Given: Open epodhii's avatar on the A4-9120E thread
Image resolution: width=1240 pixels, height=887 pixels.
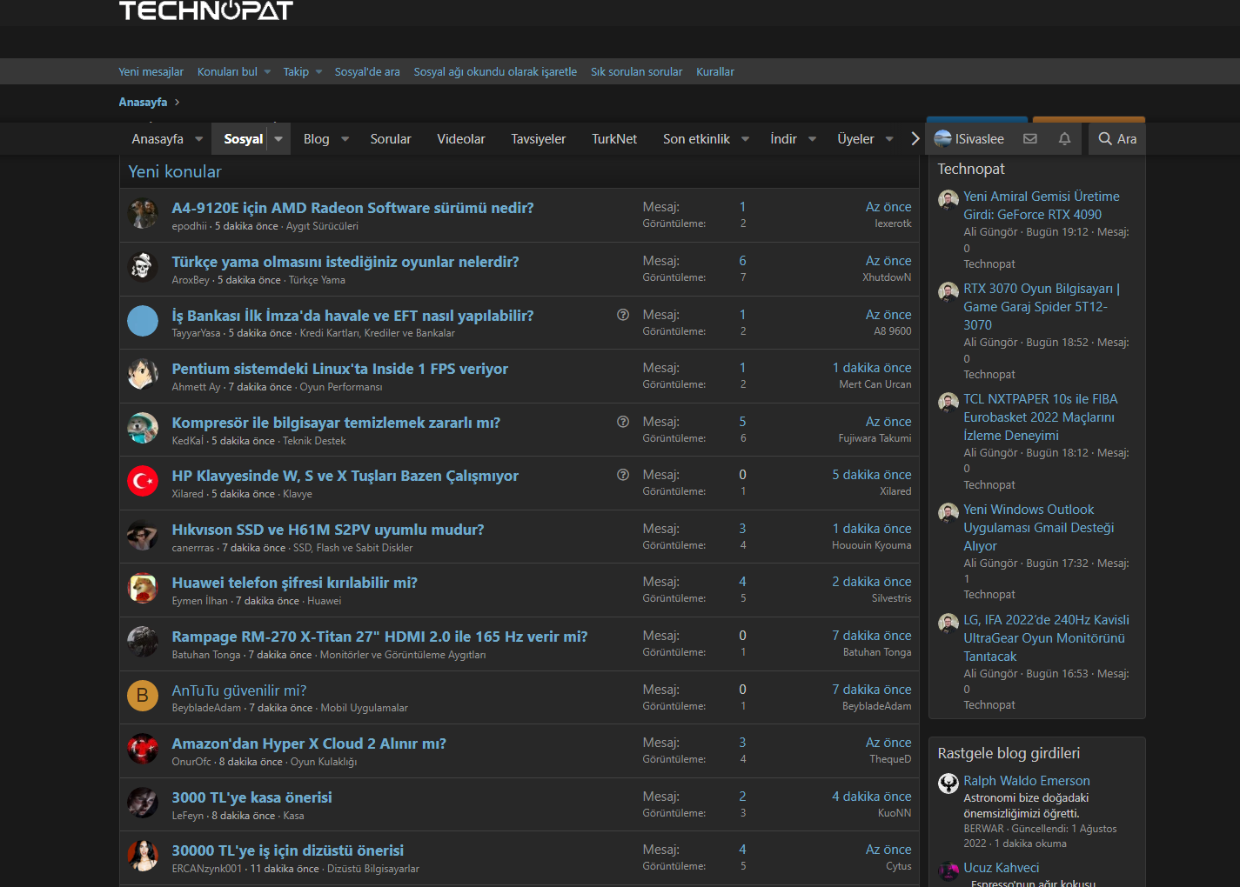Looking at the screenshot, I should (143, 213).
